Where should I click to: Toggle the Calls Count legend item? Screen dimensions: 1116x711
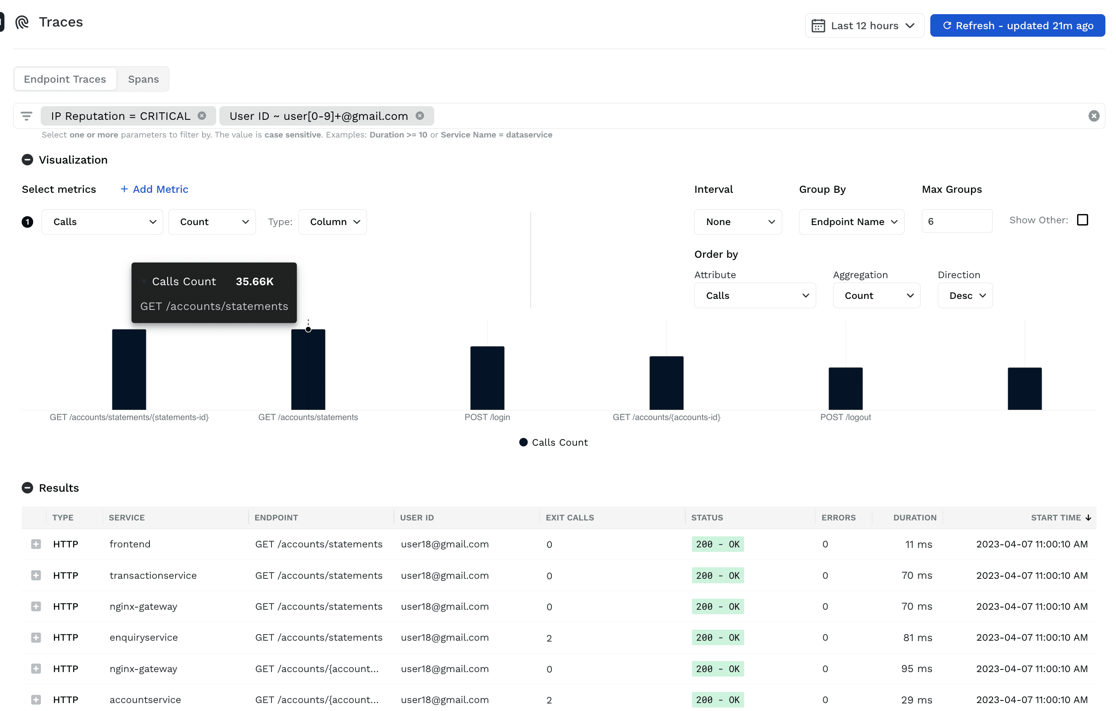[554, 443]
